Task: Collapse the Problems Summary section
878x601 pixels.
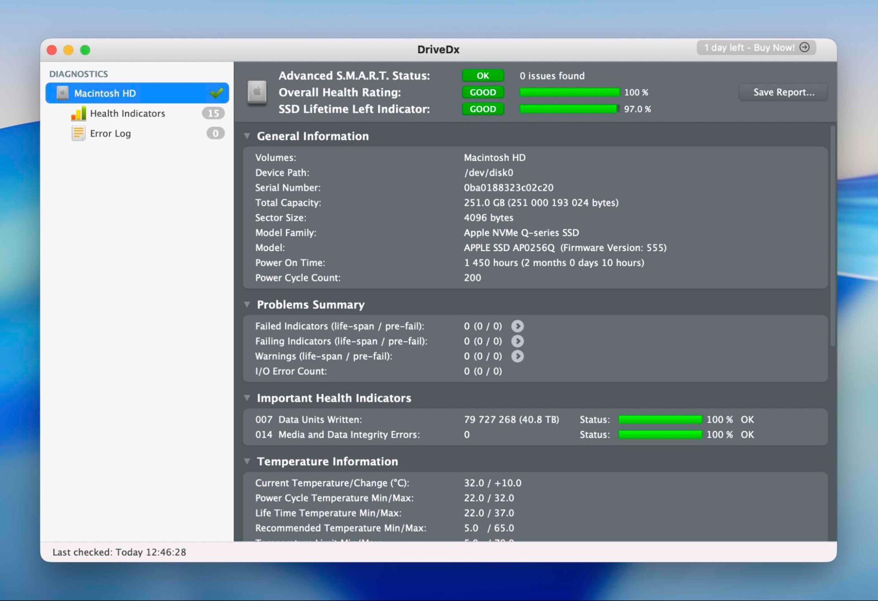Action: (x=247, y=304)
